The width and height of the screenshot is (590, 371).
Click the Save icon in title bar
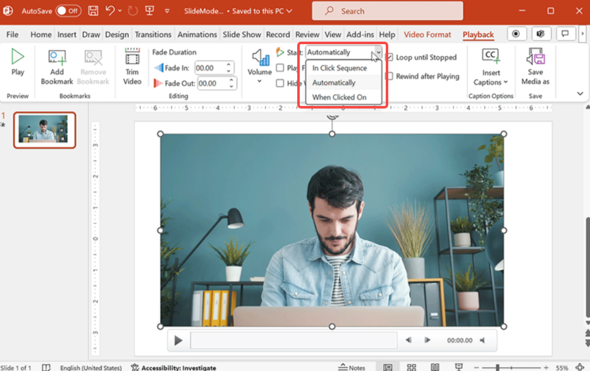(x=93, y=11)
